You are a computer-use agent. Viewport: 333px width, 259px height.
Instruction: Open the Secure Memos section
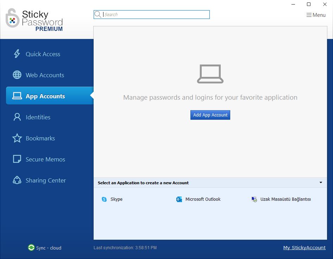coord(45,159)
